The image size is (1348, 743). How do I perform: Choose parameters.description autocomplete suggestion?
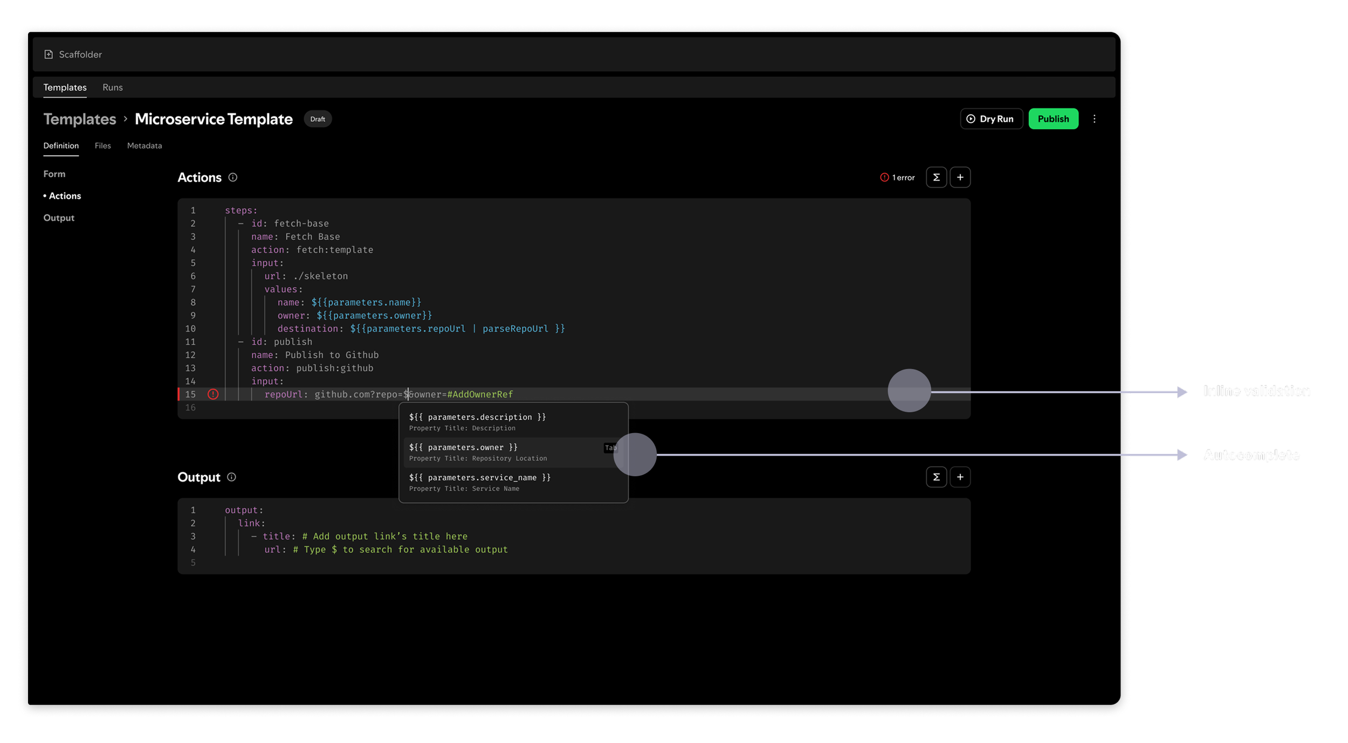[513, 422]
